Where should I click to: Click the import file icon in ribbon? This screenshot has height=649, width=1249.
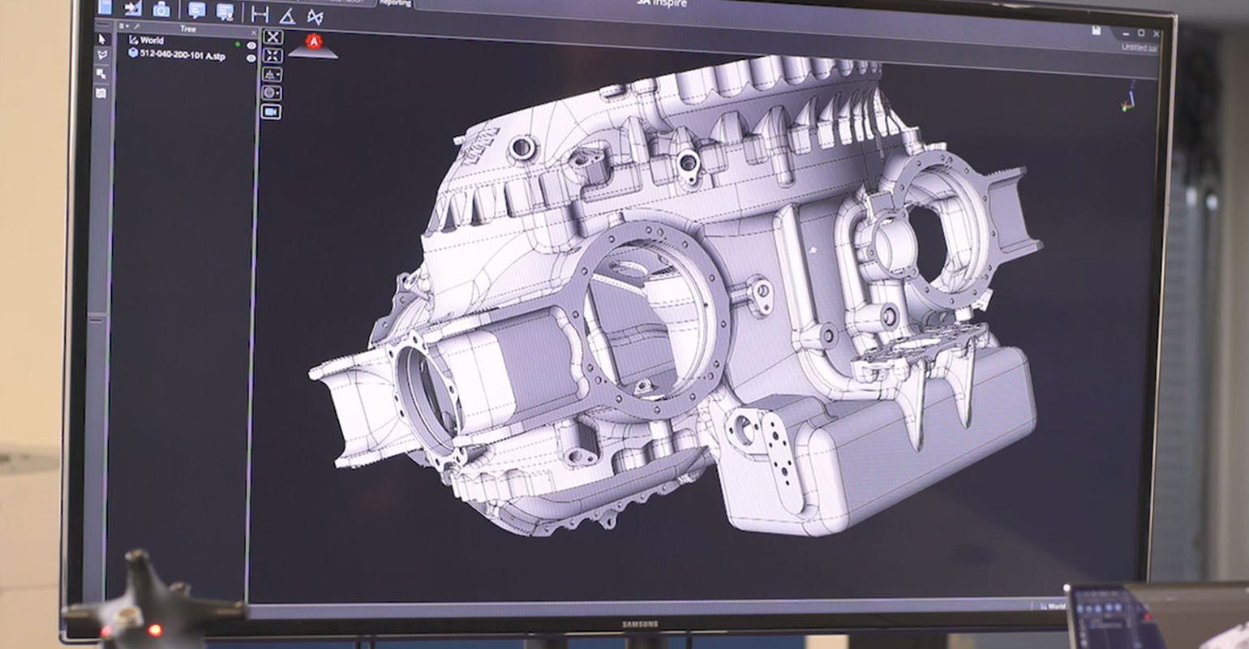tap(133, 9)
